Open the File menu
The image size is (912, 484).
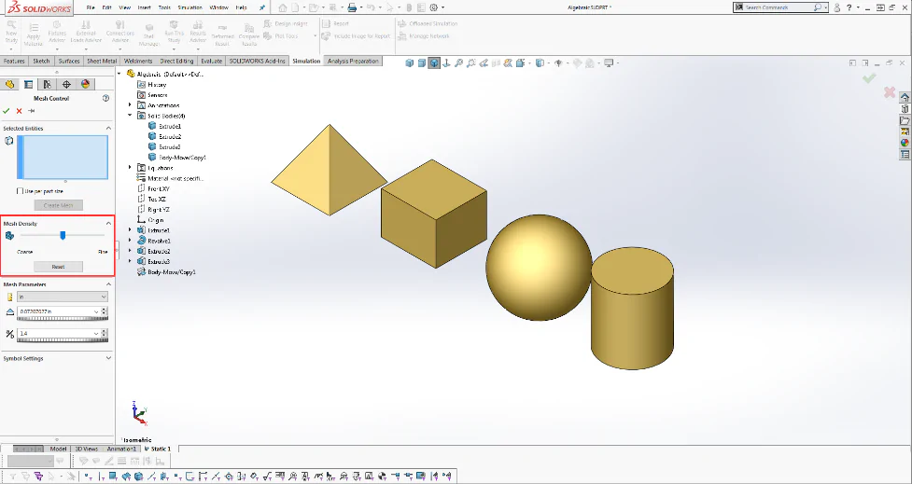click(x=91, y=7)
